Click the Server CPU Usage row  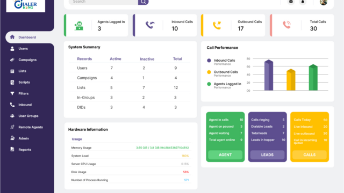click(x=130, y=164)
